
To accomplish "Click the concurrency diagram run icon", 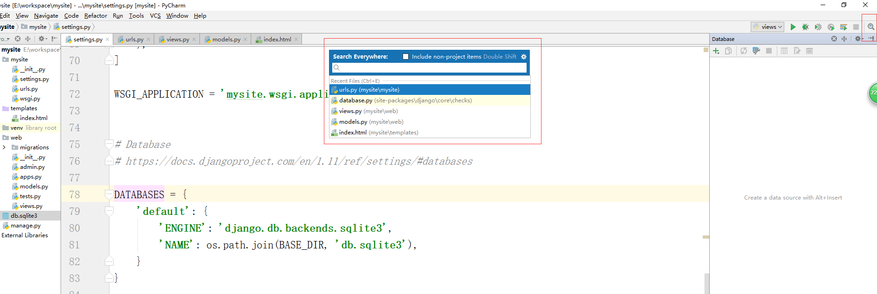I will 843,27.
